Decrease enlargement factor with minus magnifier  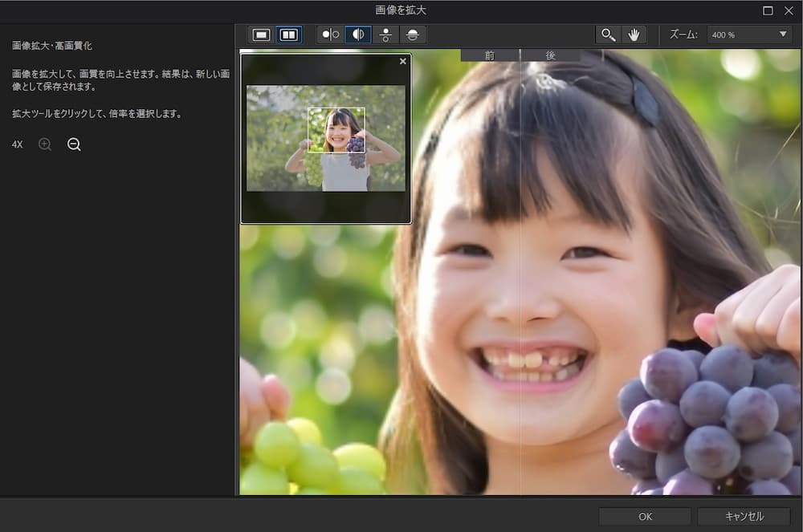click(74, 144)
